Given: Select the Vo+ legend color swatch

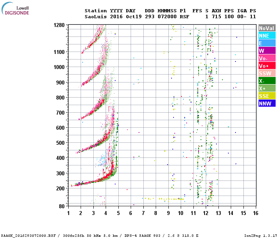Looking at the screenshot, I should (x=267, y=66).
